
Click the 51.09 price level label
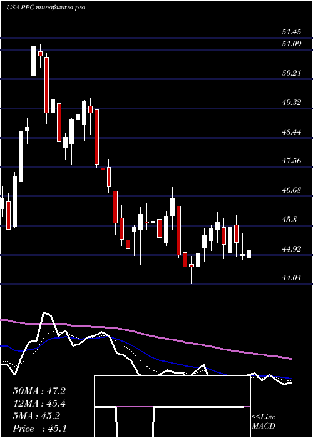pos(292,44)
